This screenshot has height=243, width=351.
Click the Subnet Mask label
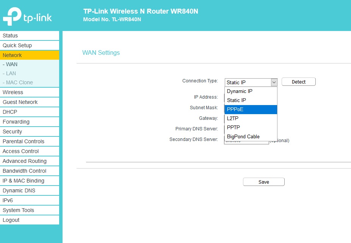pos(204,108)
